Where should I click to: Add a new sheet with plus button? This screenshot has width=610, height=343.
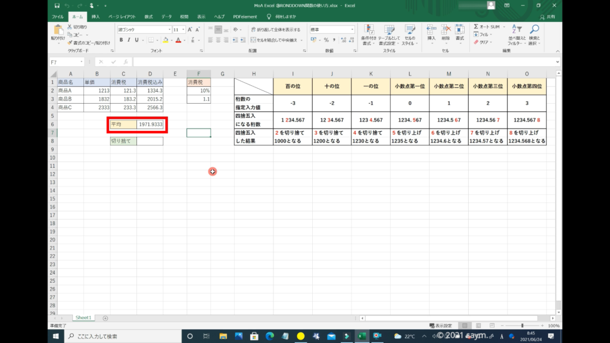pos(105,318)
